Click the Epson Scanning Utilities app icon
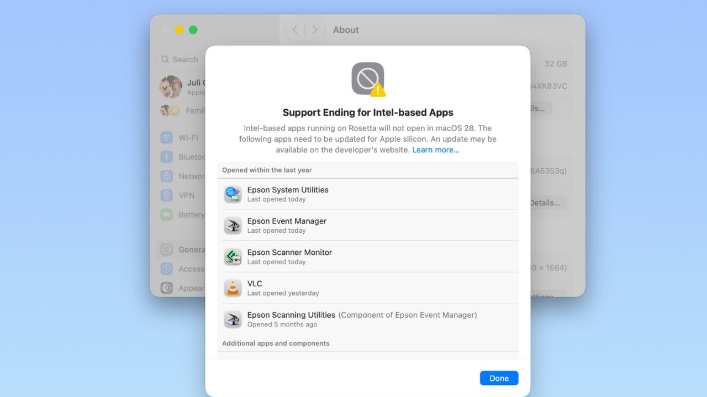Screen dimensions: 707x397 click(x=233, y=319)
